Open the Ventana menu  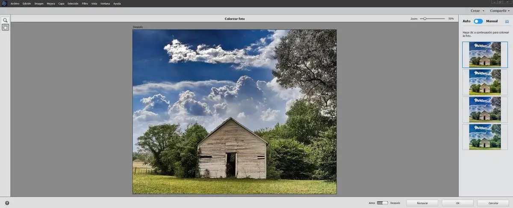point(105,3)
